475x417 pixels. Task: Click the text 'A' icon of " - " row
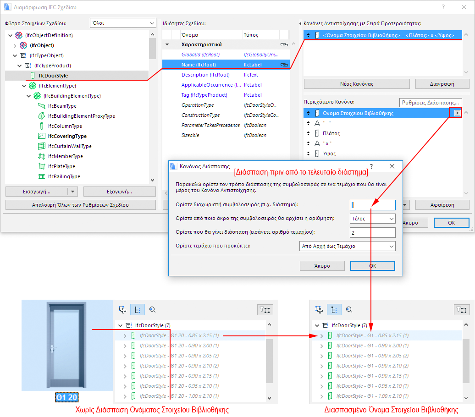[317, 123]
